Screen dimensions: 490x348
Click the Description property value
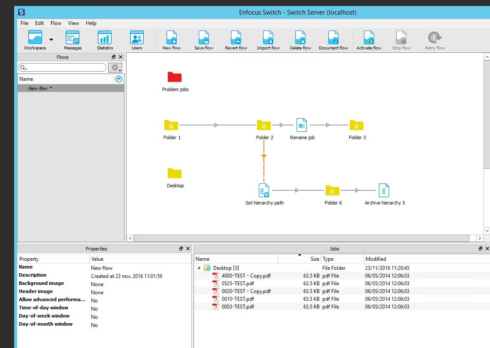(x=127, y=276)
